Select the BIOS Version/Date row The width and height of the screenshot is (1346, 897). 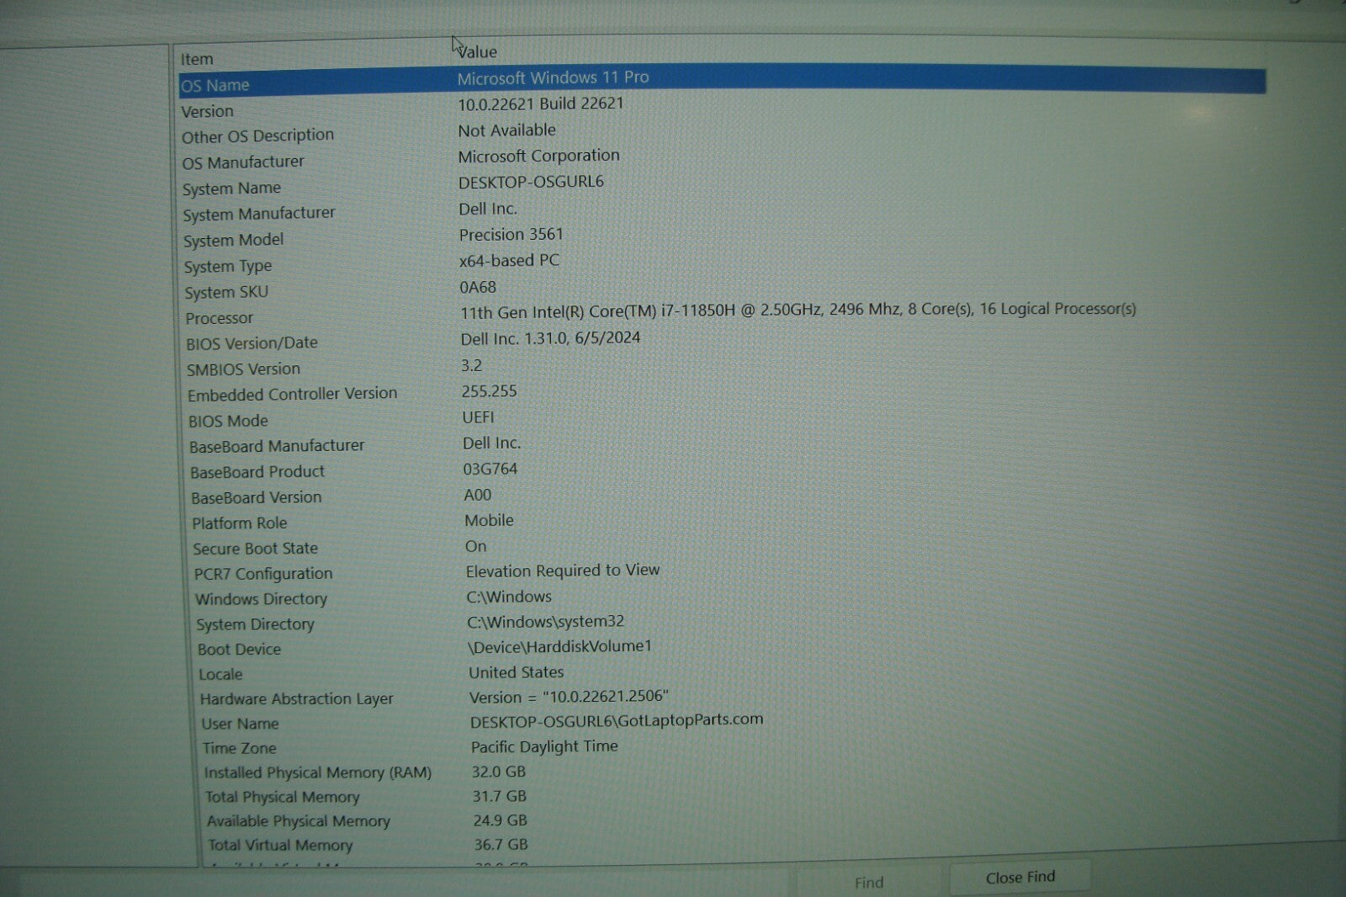[x=252, y=343]
